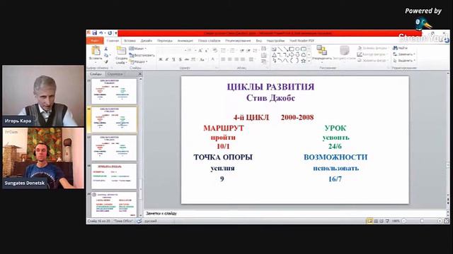Click the Undo arrow icon

101,33
